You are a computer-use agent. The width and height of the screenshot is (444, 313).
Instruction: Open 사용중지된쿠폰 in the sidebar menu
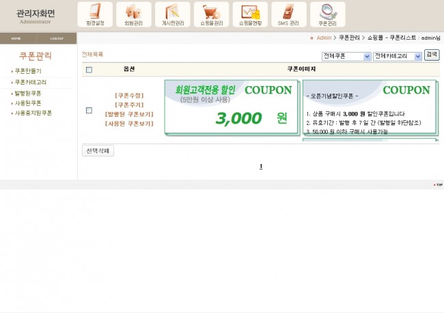pyautogui.click(x=33, y=113)
